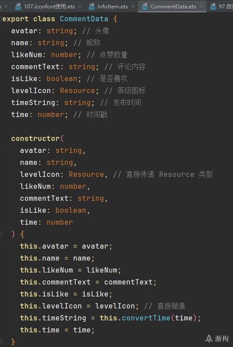Click the ETS file icon on InfoItem.ets tab
The image size is (233, 347).
[92, 7]
